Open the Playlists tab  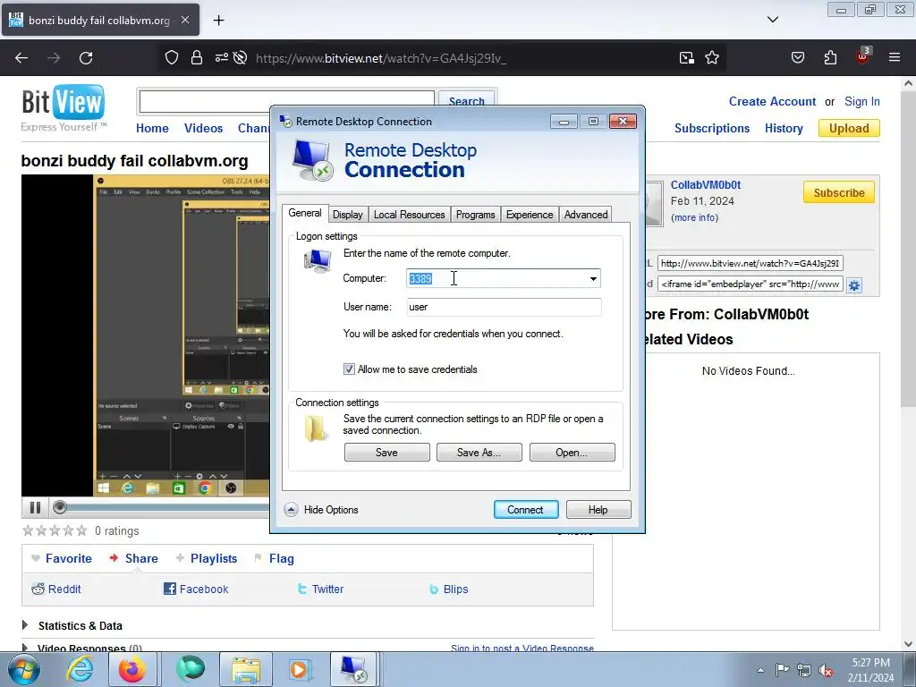pos(207,558)
